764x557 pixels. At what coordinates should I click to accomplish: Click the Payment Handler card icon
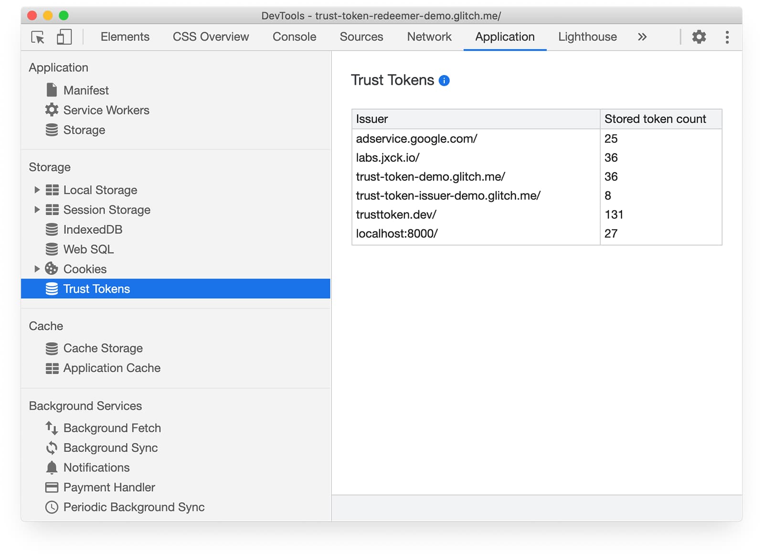51,487
